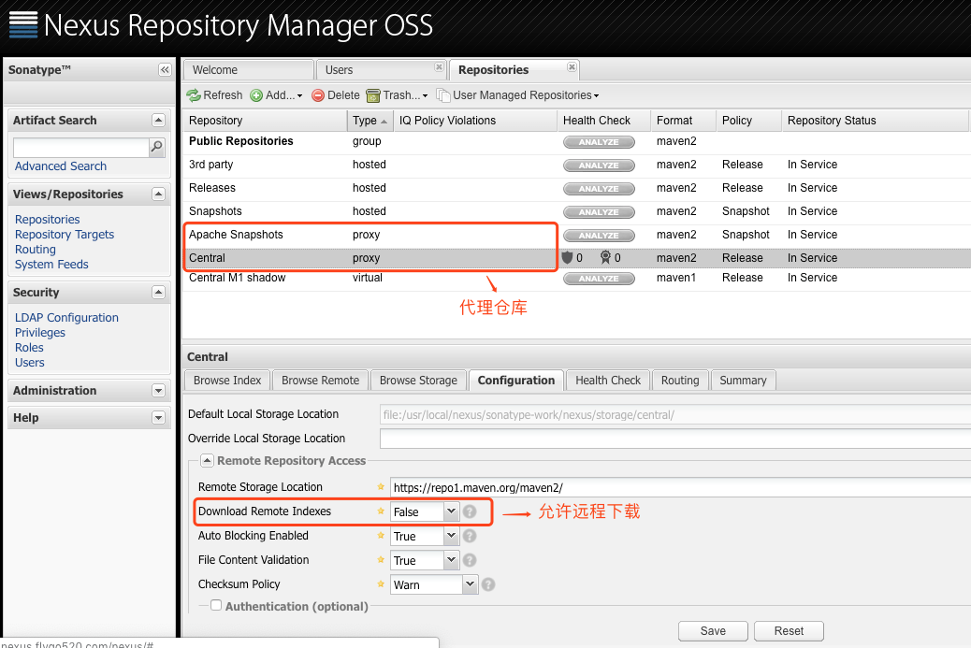Click help icon for Checksum Policy
The height and width of the screenshot is (648, 971).
(488, 584)
